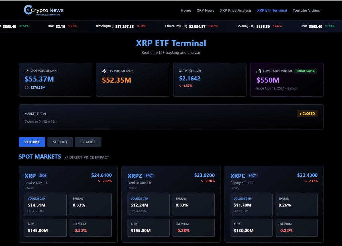This screenshot has width=342, height=246.
Task: Select the SPOT badge on the XRPZ card
Action: [149, 176]
